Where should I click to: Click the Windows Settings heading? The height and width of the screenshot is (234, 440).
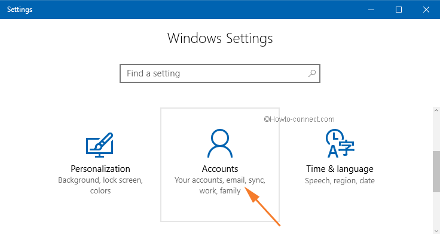point(220,38)
